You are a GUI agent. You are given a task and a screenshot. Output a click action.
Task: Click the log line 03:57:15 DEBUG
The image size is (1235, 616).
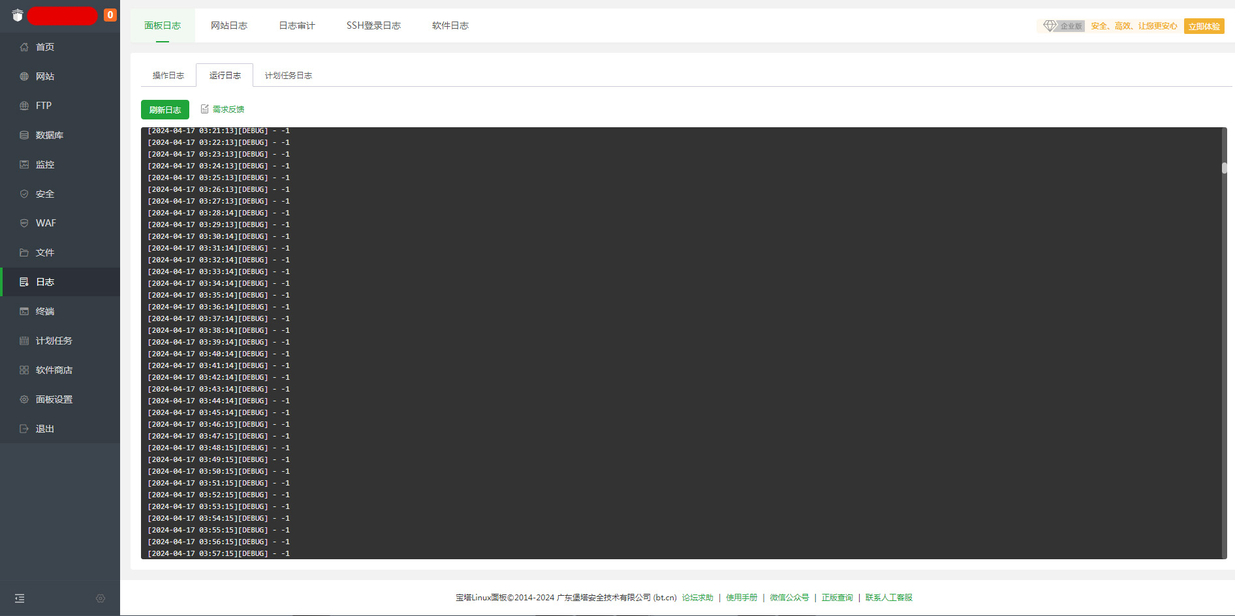pyautogui.click(x=219, y=553)
